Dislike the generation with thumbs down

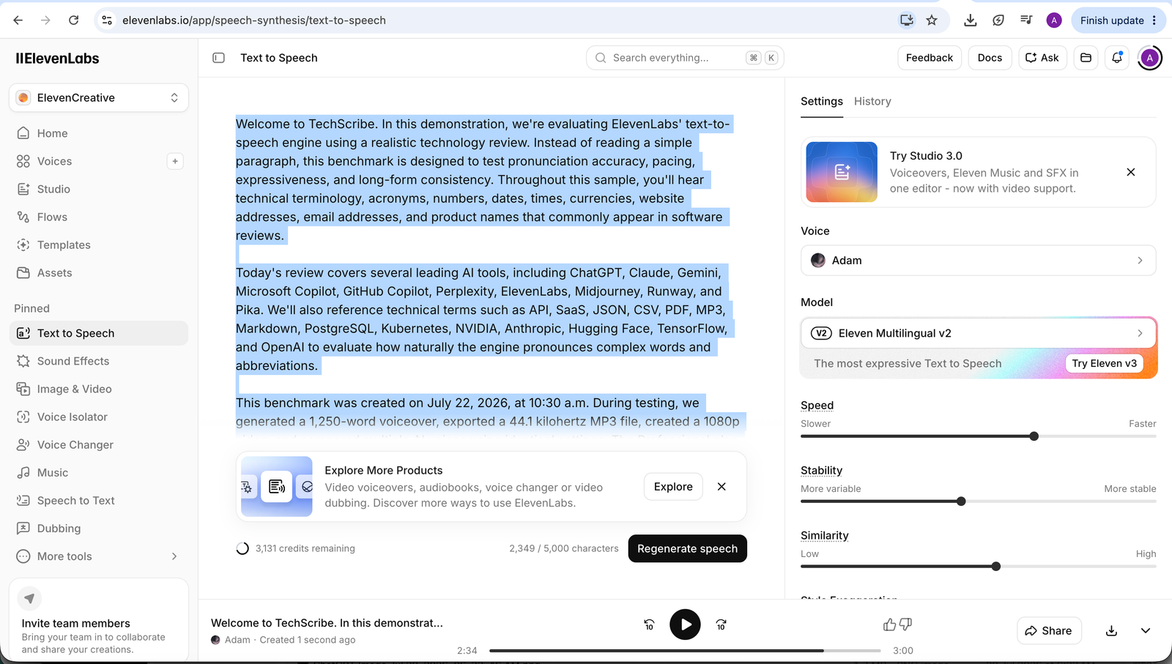pyautogui.click(x=906, y=624)
